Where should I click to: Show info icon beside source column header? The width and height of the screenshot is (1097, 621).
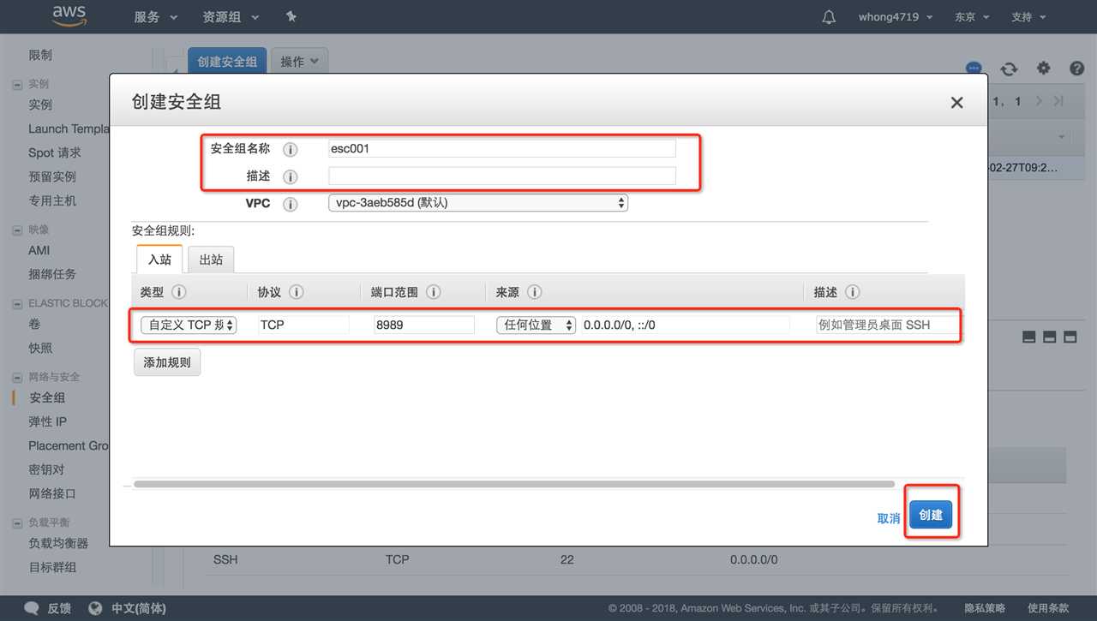coord(535,292)
